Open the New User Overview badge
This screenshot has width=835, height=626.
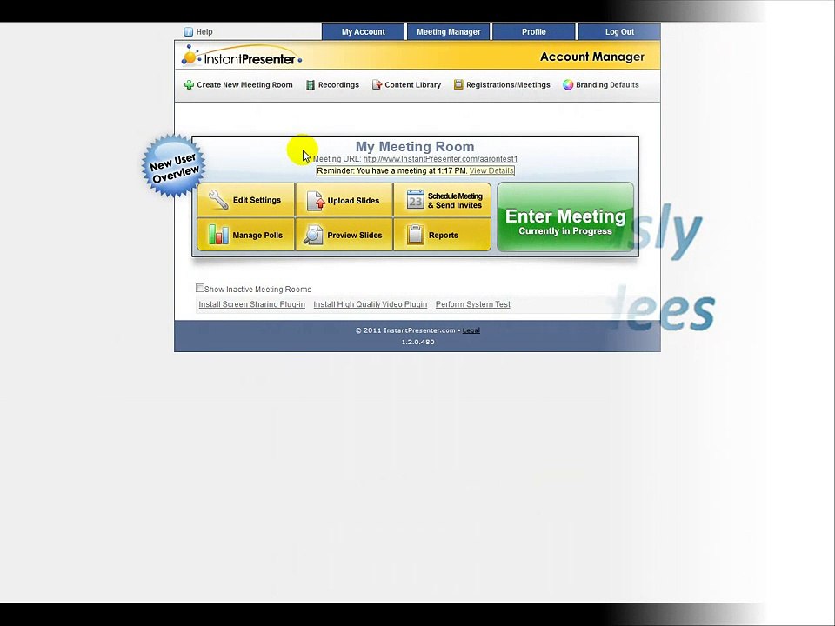click(174, 165)
